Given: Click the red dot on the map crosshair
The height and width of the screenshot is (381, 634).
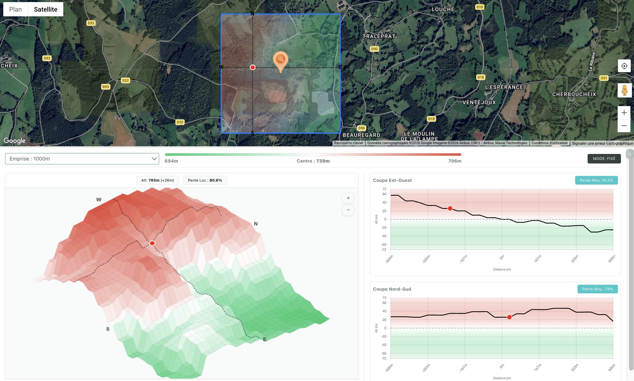Looking at the screenshot, I should coord(252,67).
